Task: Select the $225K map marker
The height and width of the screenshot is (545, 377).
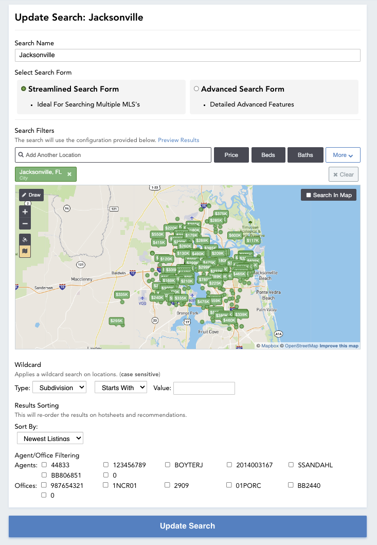Action: [216, 283]
